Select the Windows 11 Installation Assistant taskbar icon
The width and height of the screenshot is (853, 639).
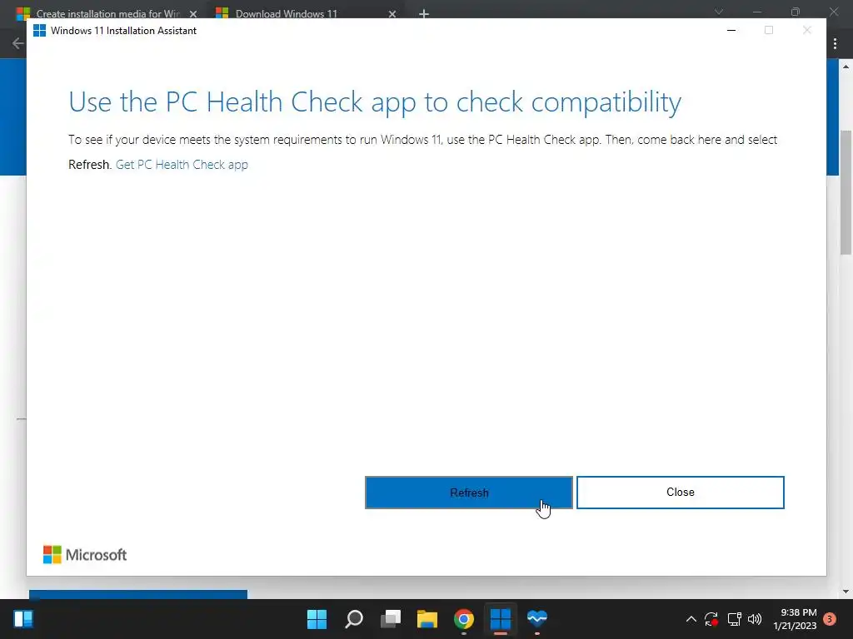point(501,619)
